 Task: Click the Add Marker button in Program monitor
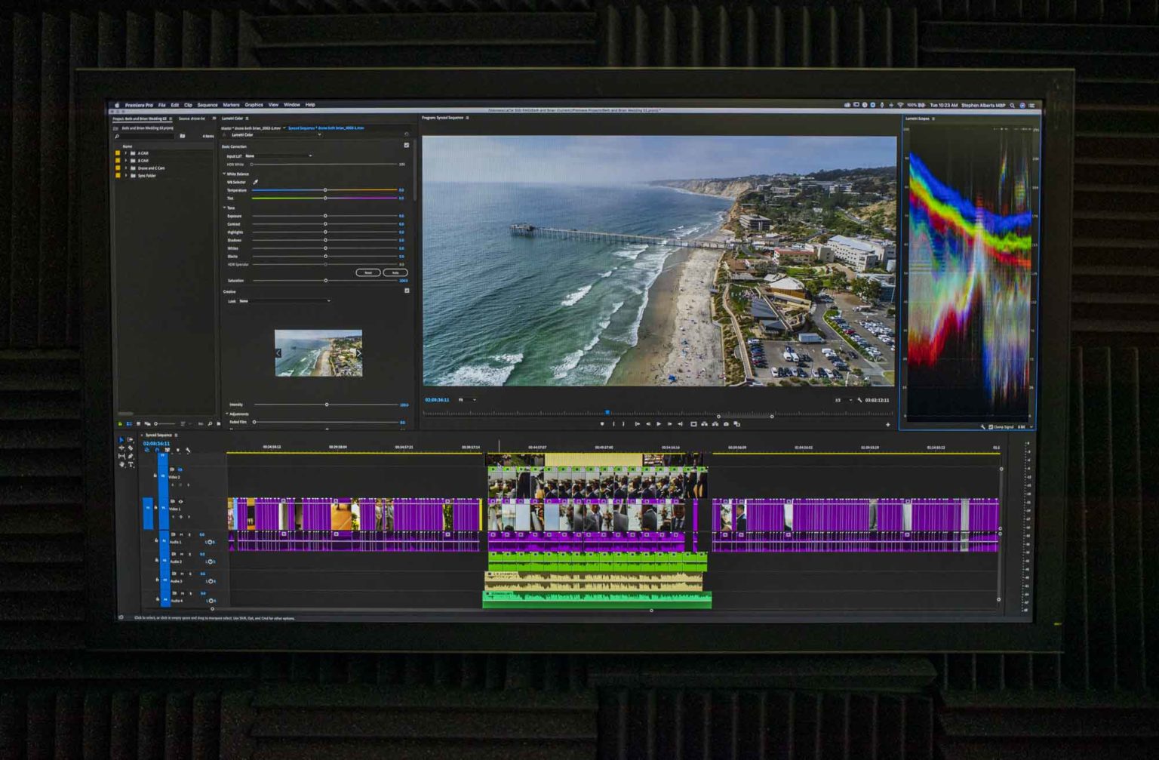pyautogui.click(x=602, y=424)
